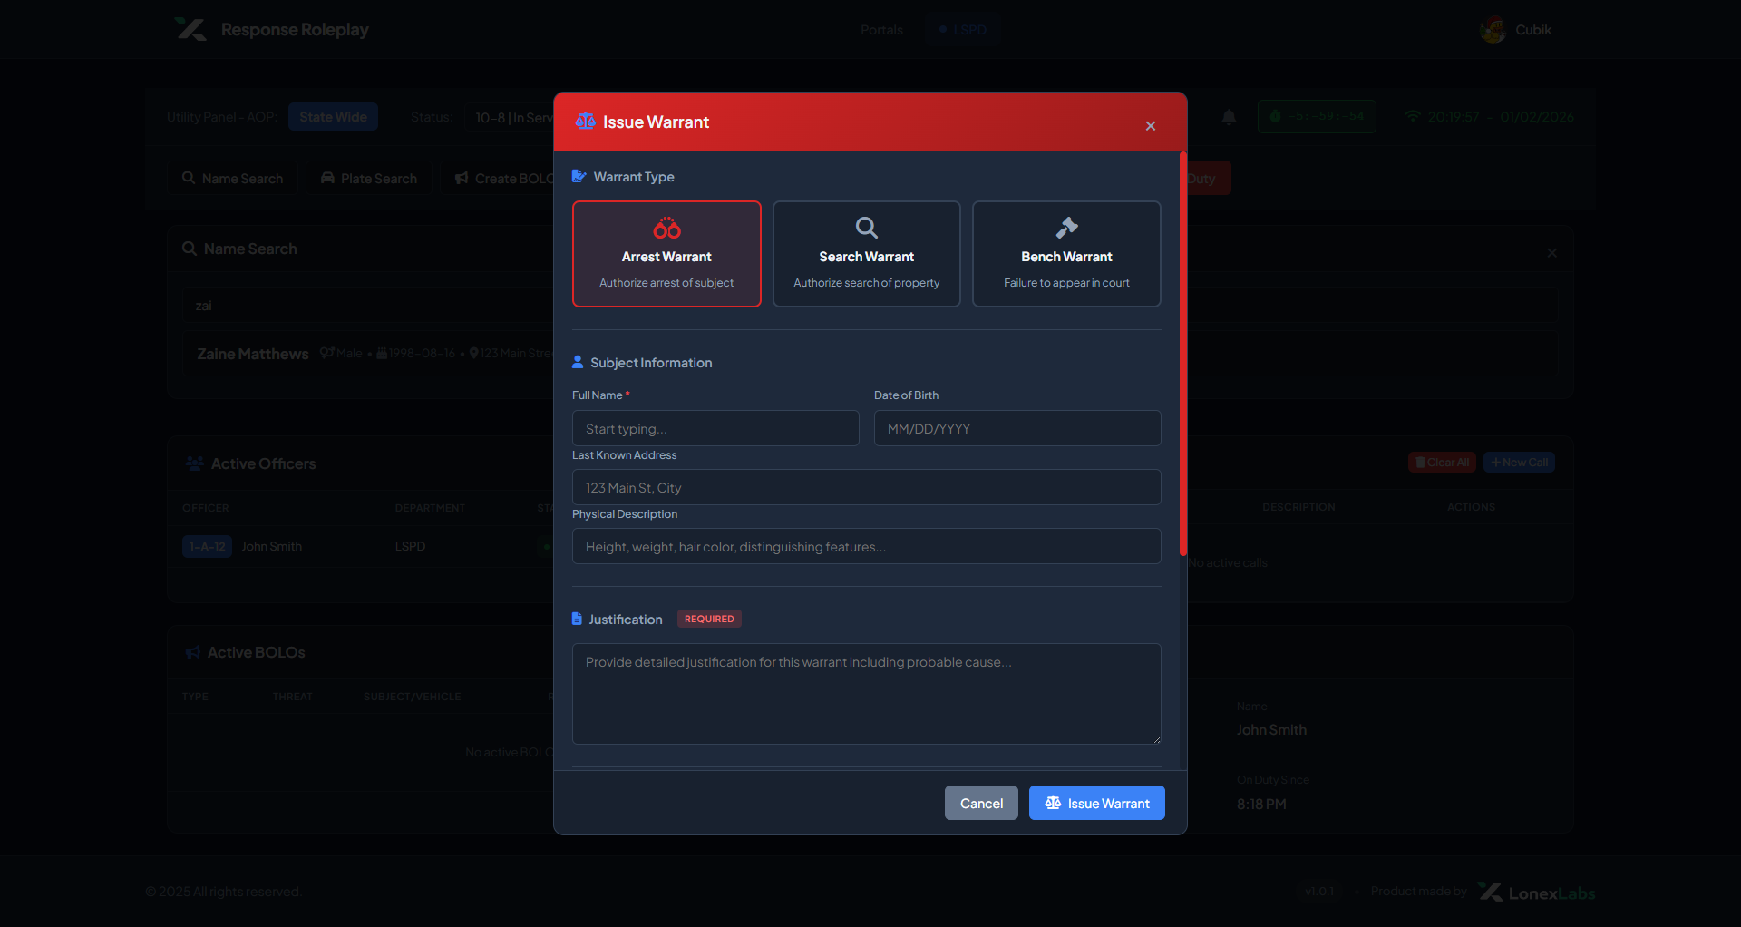Click the Date of Birth field
1741x927 pixels.
pyautogui.click(x=1017, y=428)
